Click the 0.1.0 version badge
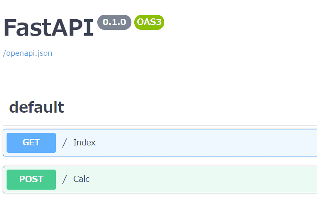The height and width of the screenshot is (213, 317). [x=114, y=22]
